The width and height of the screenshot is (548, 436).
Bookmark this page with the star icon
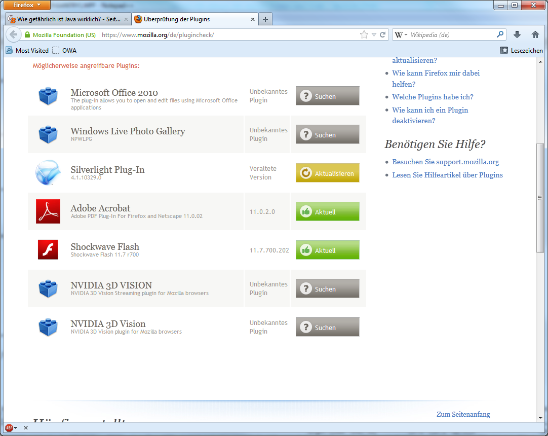tap(364, 34)
